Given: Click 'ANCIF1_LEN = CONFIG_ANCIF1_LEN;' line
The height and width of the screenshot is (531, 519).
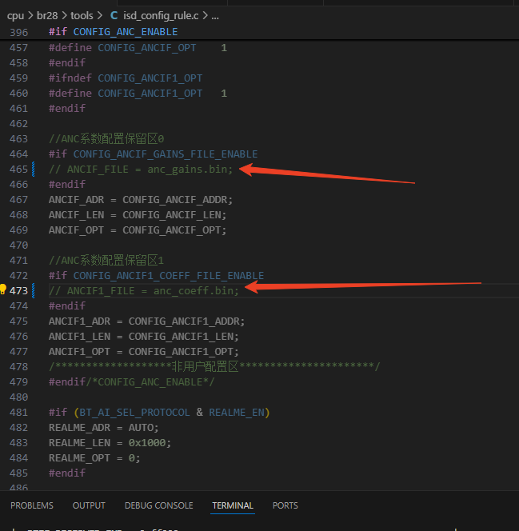Looking at the screenshot, I should click(144, 337).
